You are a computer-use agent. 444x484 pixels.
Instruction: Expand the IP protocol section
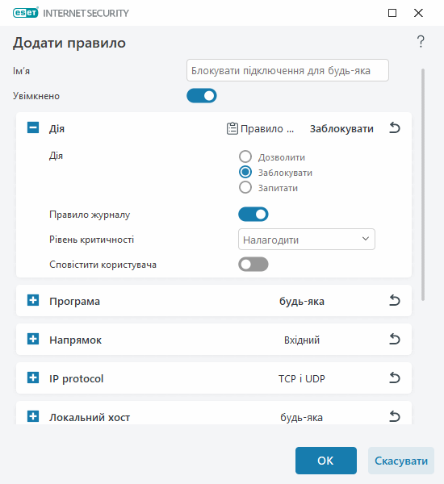(33, 378)
